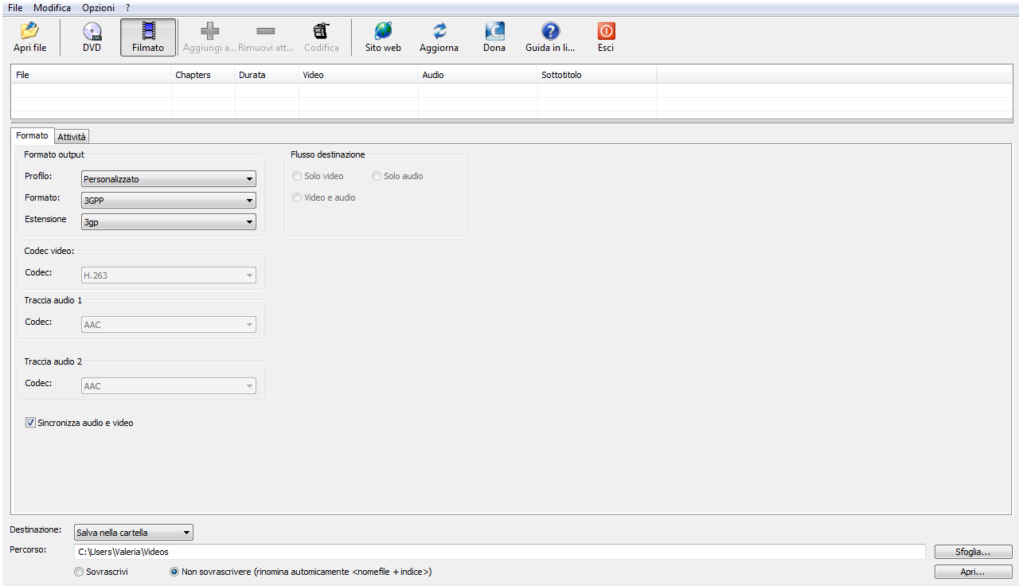
Task: Click the red Esci power icon
Action: coord(606,31)
